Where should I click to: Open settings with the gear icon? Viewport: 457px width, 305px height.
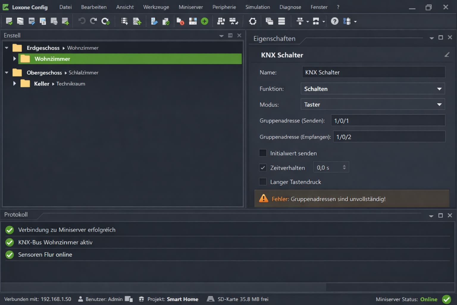253,21
